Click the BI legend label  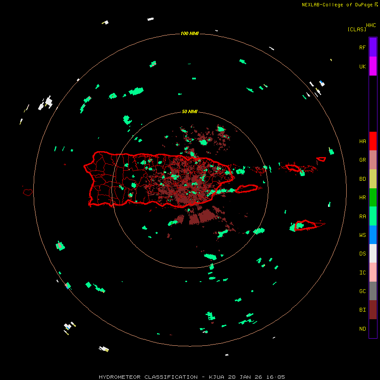(362, 310)
